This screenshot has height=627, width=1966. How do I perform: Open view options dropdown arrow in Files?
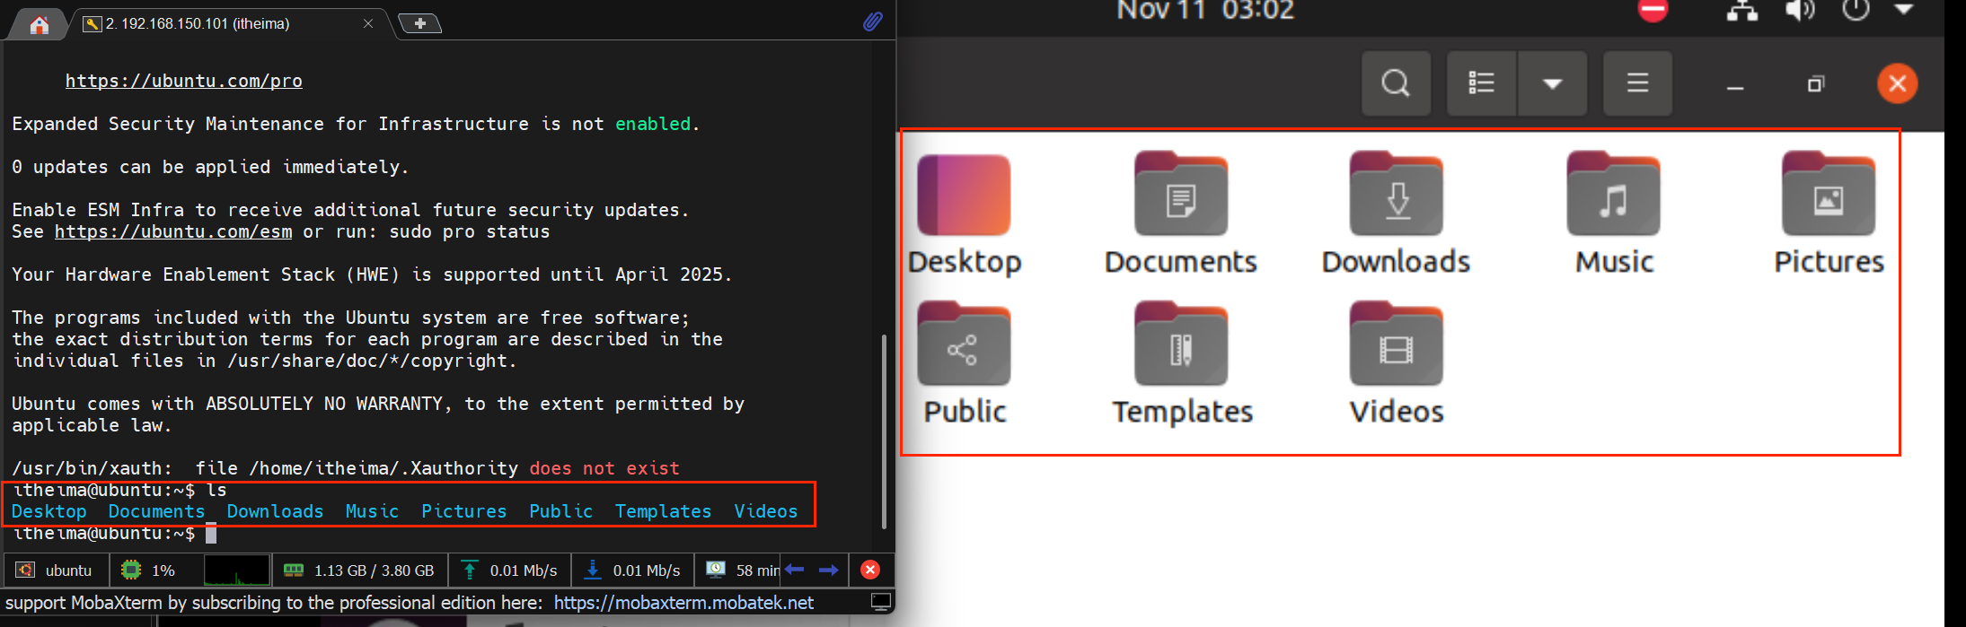click(x=1552, y=83)
